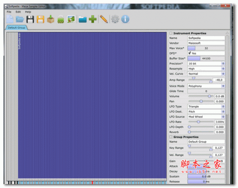Open the Vel. Curve Normal dropdown
The width and height of the screenshot is (238, 188).
pos(206,74)
